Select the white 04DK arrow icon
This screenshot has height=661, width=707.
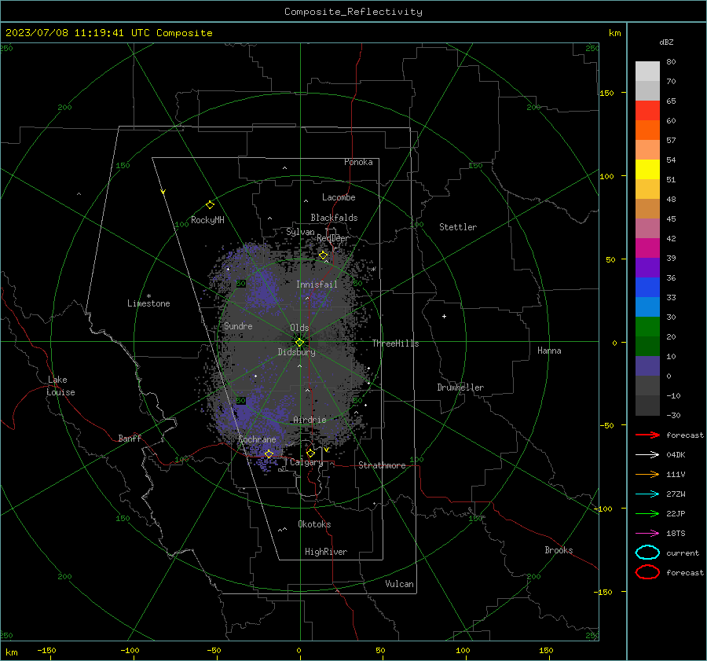click(x=647, y=455)
